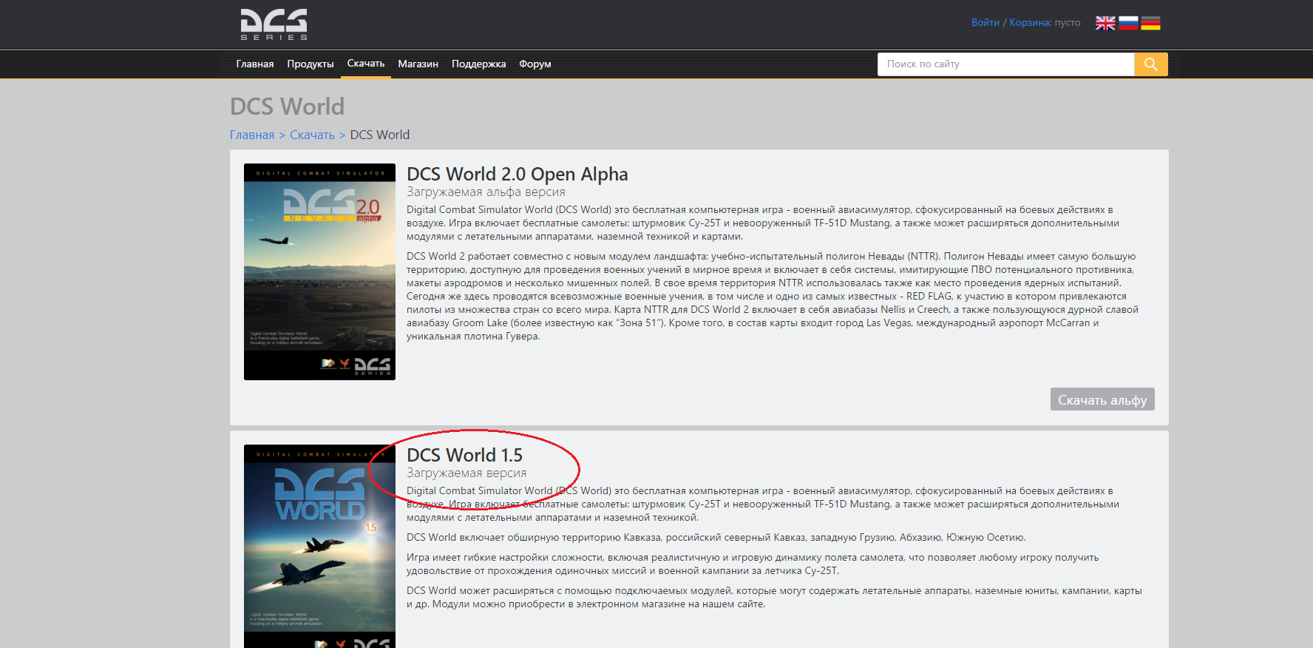Go to Скачать in the breadcrumb

(x=312, y=135)
